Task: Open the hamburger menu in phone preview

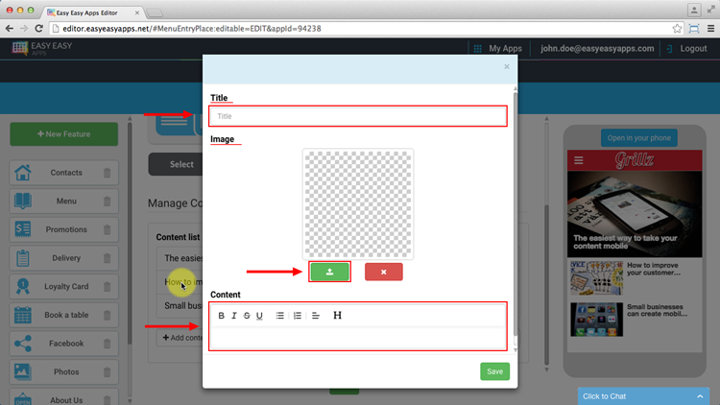Action: (579, 160)
